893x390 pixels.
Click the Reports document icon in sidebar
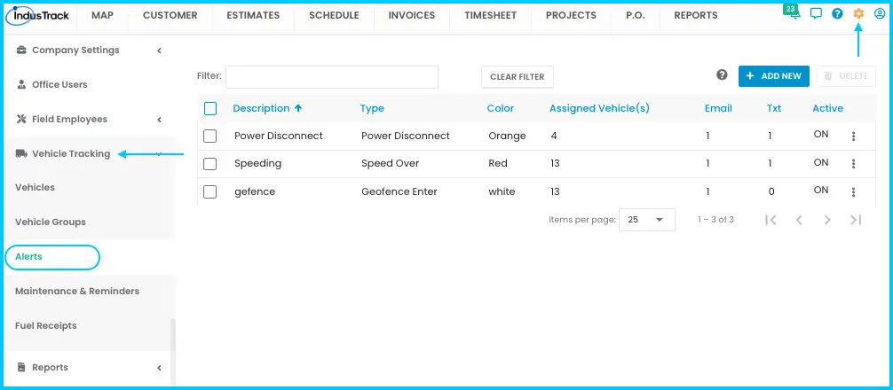click(21, 367)
